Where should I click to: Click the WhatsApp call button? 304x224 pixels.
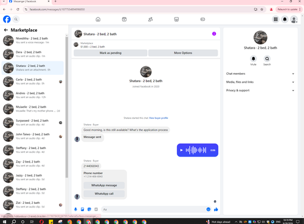[x=104, y=194]
